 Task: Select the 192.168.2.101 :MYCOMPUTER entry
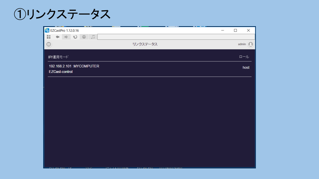click(74, 66)
